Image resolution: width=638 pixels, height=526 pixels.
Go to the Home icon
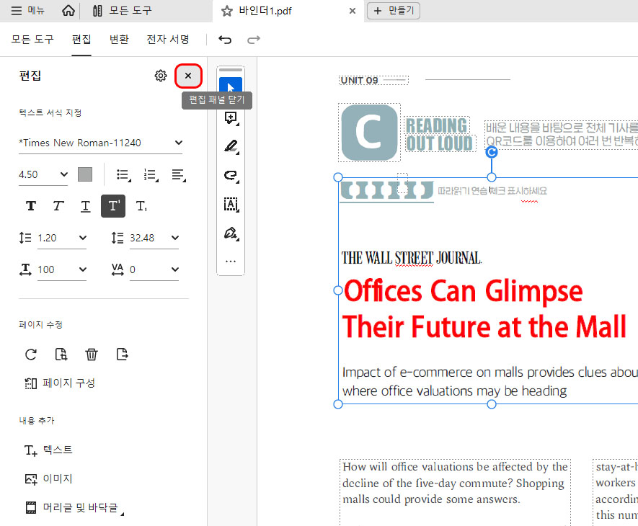[x=68, y=11]
